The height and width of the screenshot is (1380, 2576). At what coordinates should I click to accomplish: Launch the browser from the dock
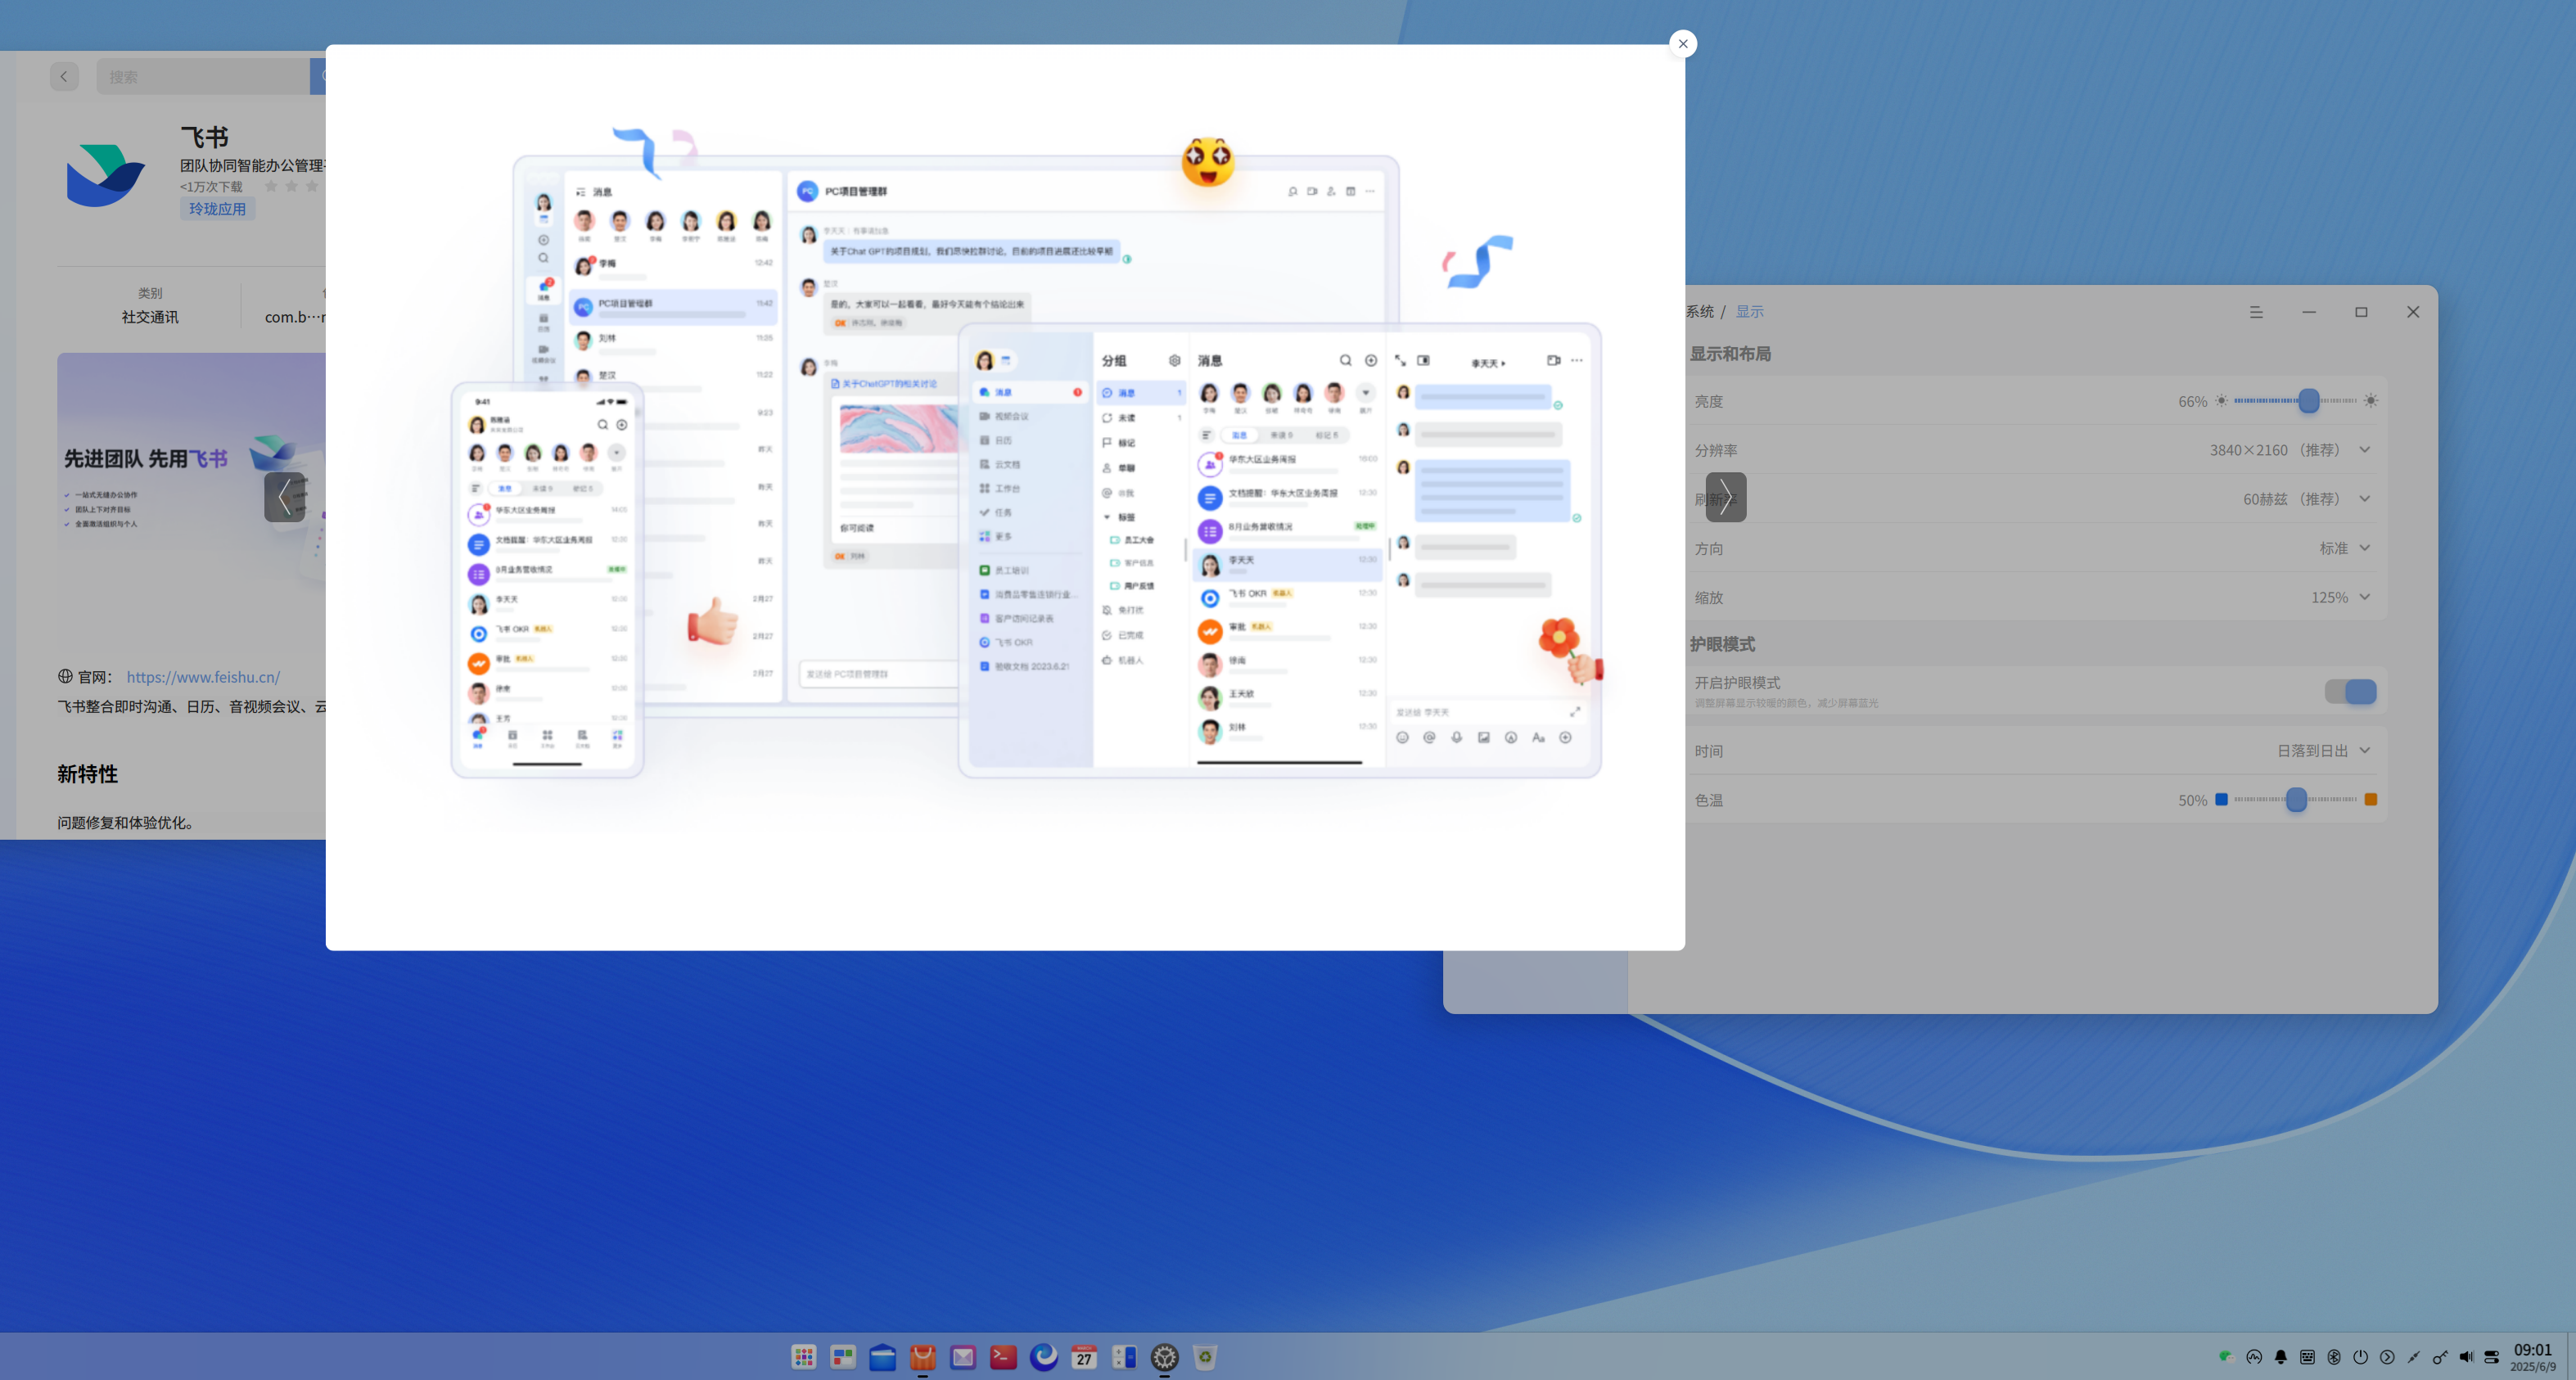1044,1357
